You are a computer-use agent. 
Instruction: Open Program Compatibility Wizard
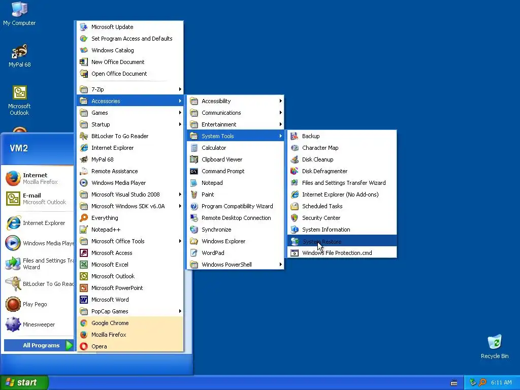coord(236,206)
